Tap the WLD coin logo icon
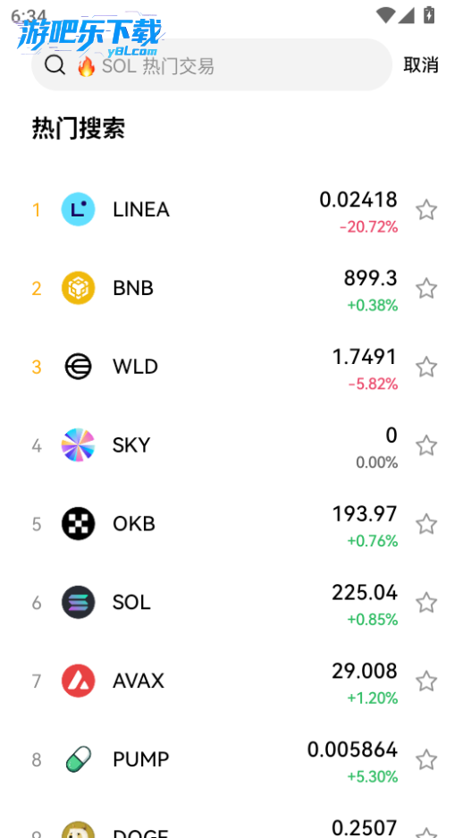 tap(78, 367)
